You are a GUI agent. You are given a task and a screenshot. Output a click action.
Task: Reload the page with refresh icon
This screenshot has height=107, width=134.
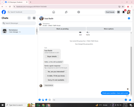[x=10, y=7]
